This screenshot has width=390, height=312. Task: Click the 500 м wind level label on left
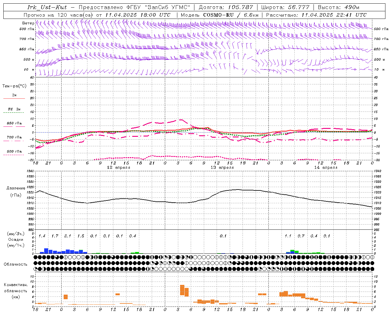(29, 59)
